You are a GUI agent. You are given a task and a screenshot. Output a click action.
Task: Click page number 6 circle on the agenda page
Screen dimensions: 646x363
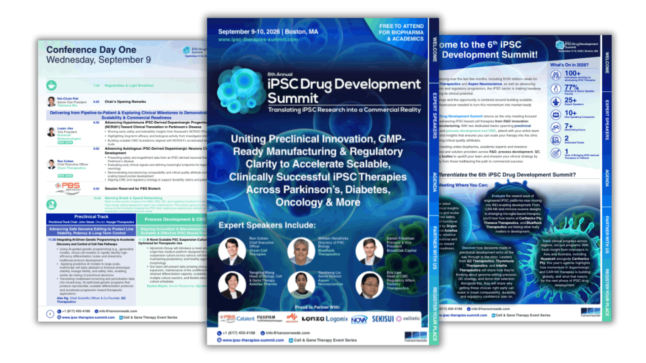50,314
